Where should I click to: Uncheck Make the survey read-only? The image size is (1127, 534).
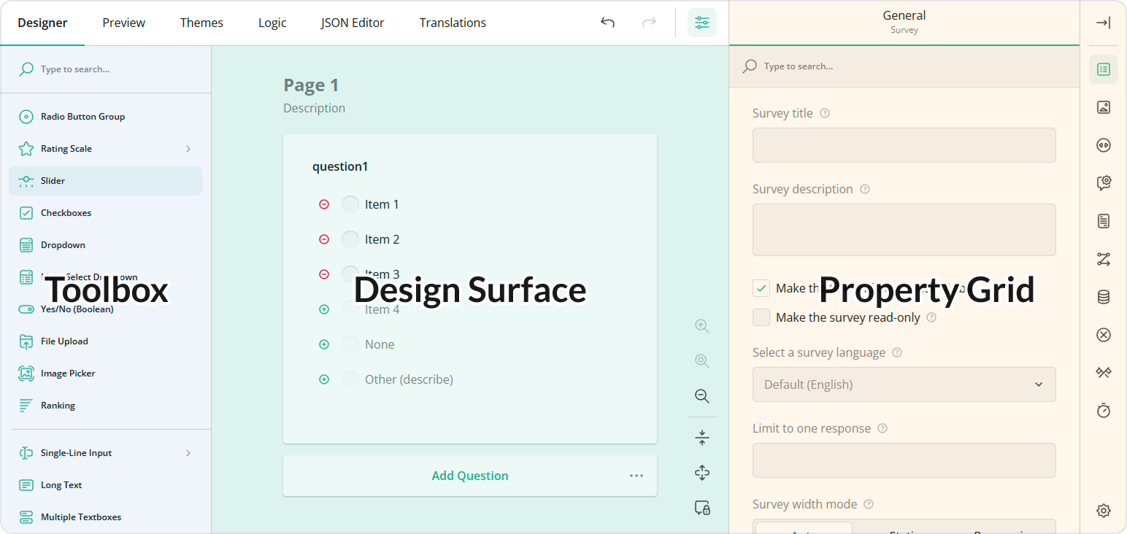pos(761,317)
